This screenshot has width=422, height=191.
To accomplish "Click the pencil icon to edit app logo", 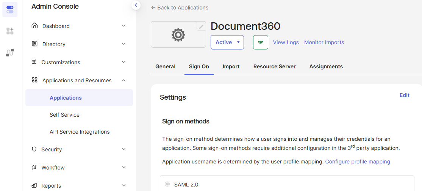I will (x=201, y=26).
